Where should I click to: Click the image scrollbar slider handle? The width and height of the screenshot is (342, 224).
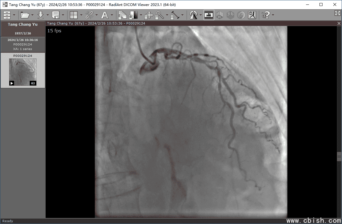339,156
